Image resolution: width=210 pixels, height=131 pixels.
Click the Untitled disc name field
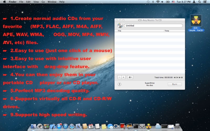(x=153, y=25)
